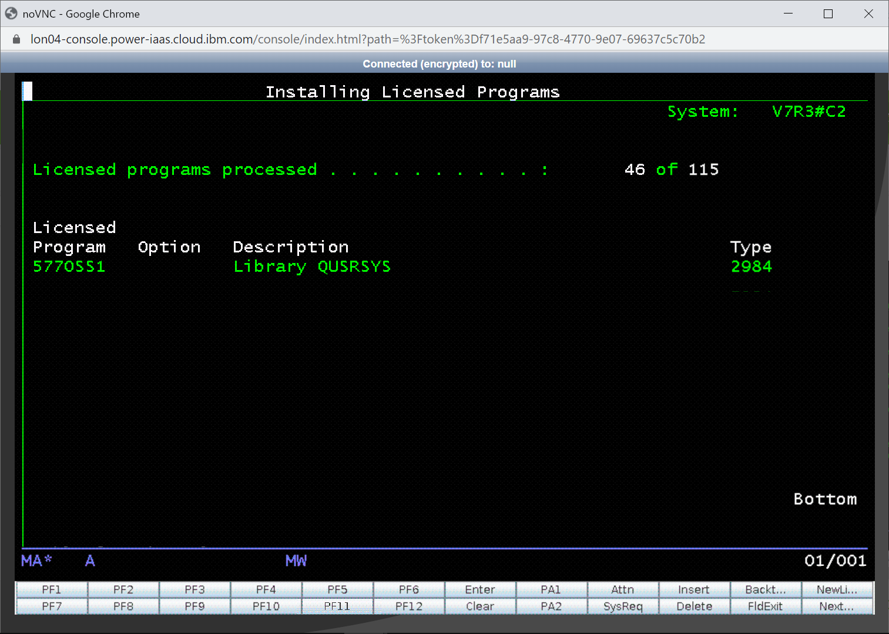Click the PF11 key button
Screen dimensions: 889x634
tap(337, 606)
